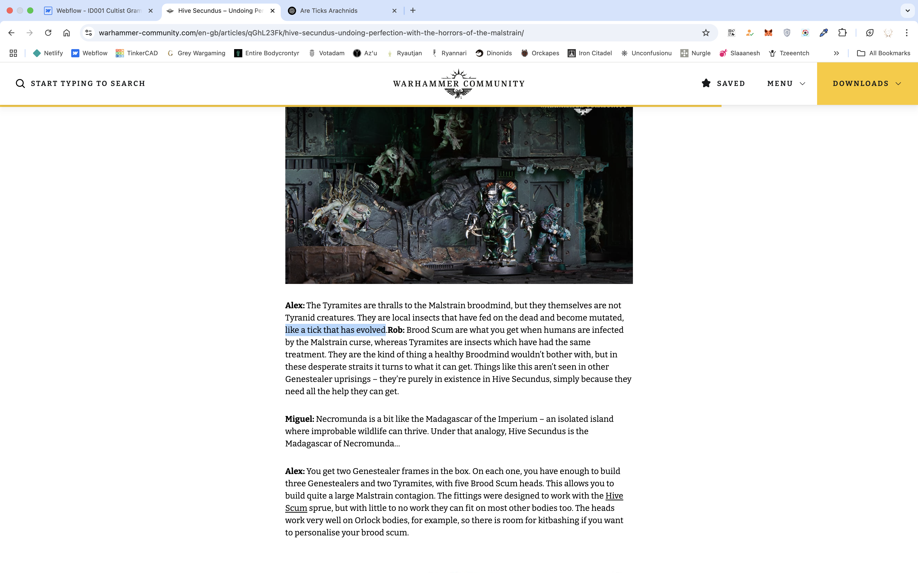The width and height of the screenshot is (918, 573).
Task: Open the SAVED articles button
Action: click(723, 83)
